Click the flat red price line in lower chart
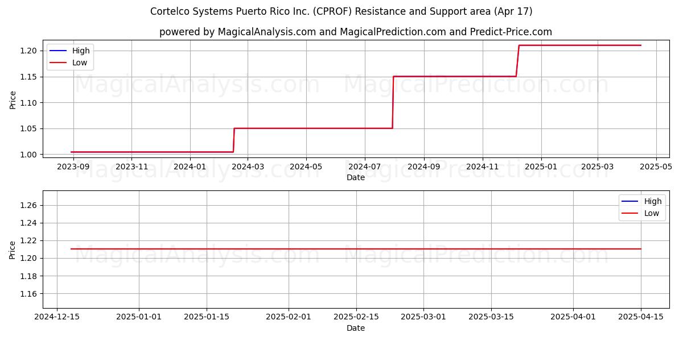 [356, 249]
